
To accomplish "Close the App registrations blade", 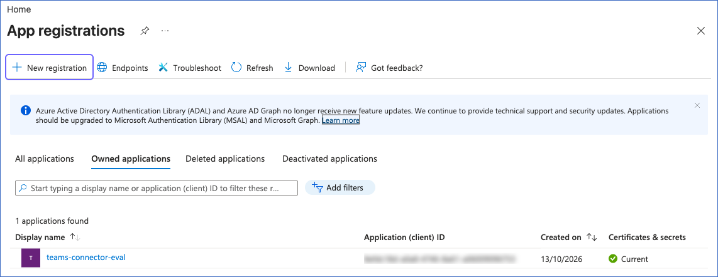I will (x=700, y=31).
